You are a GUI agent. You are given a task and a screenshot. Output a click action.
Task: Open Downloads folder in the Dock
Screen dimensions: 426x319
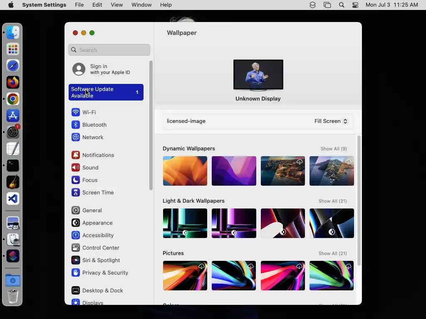click(13, 280)
